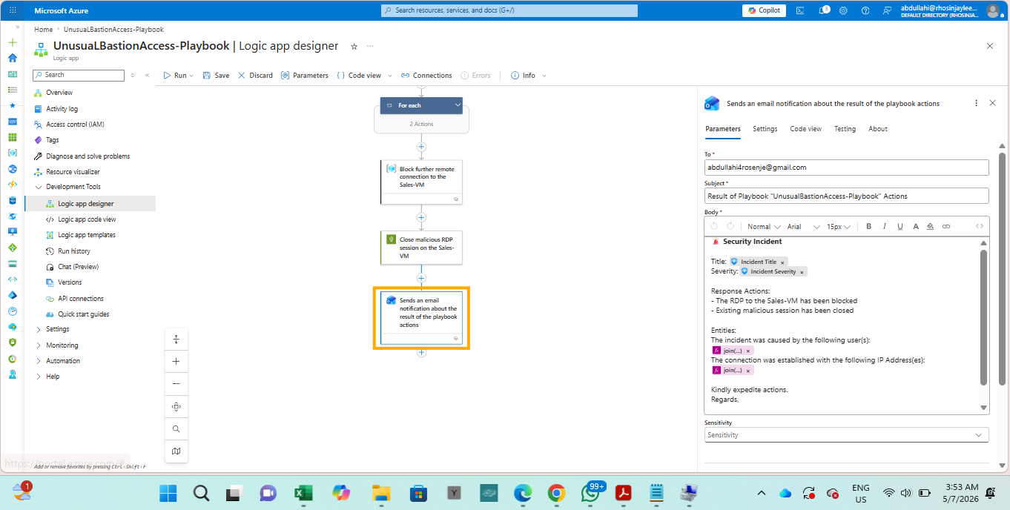Viewport: 1010px width, 510px height.
Task: Open Code view from the designer toolbar
Action: [x=359, y=76]
